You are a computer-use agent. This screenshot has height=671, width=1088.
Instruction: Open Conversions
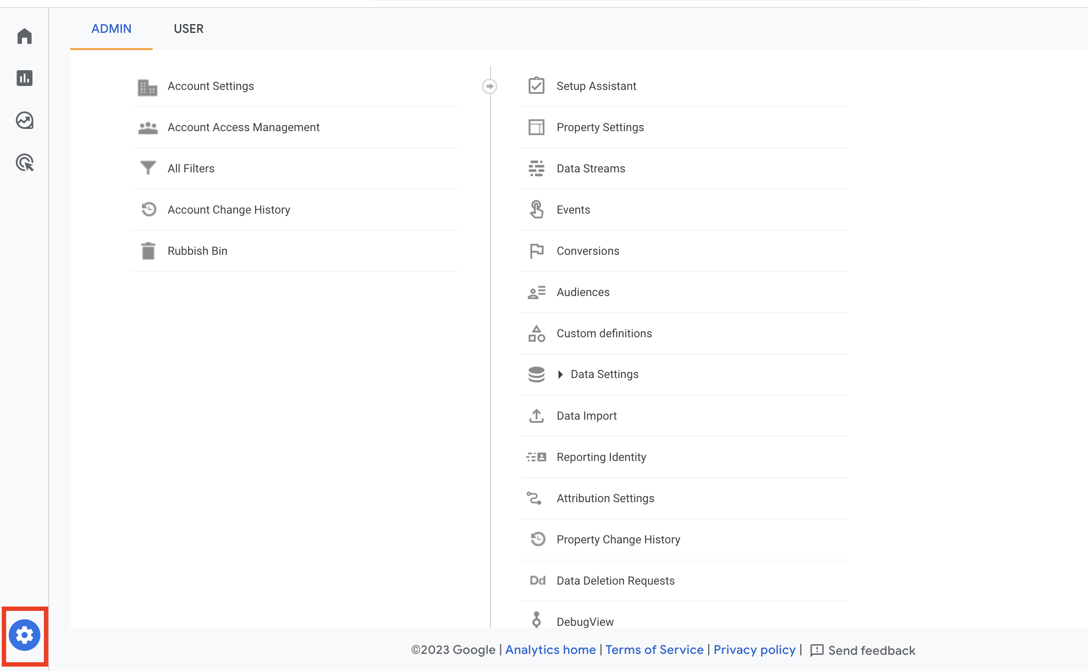pos(588,251)
